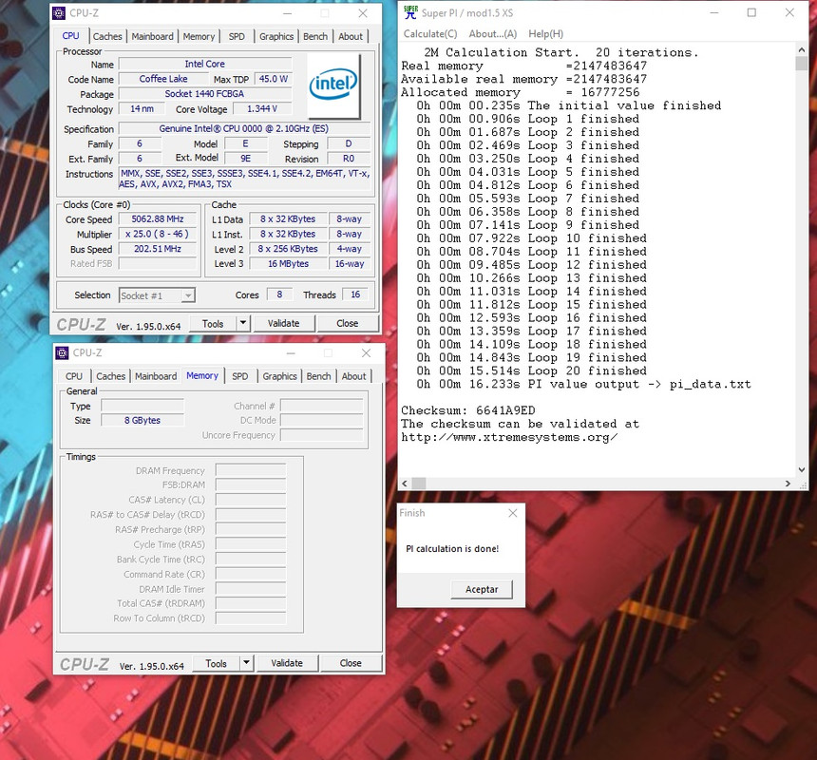
Task: Open Bench tab in bottom CPU-Z window
Action: pos(318,376)
